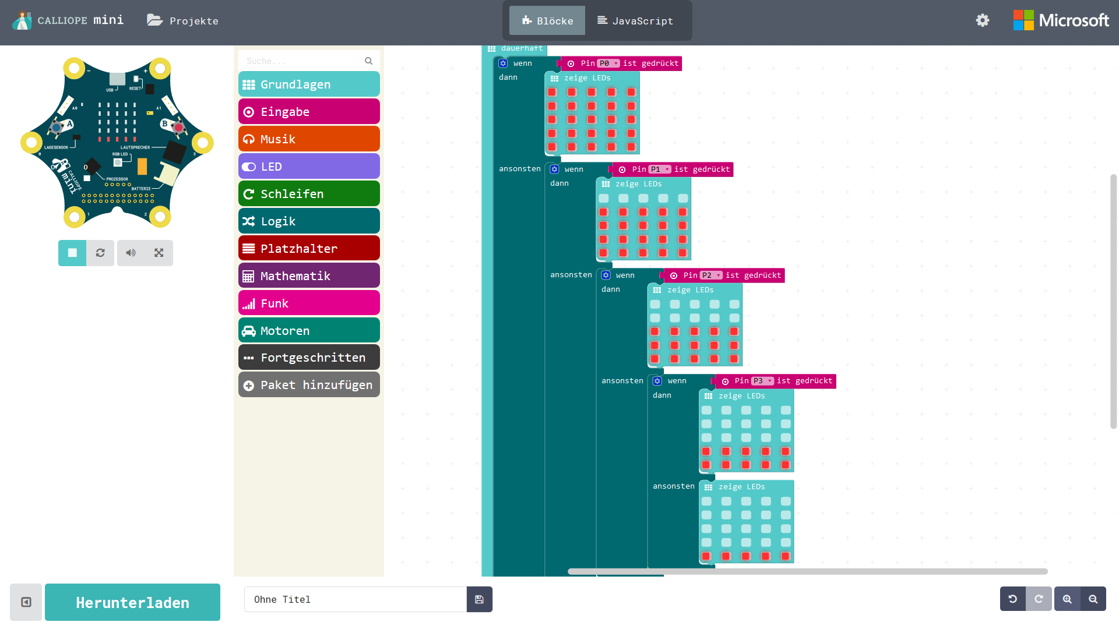Click gear icon on P2 wenn block

click(606, 275)
